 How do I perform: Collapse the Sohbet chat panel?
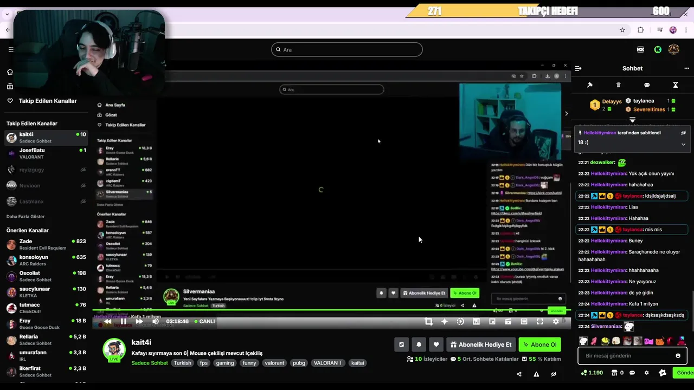click(x=578, y=68)
